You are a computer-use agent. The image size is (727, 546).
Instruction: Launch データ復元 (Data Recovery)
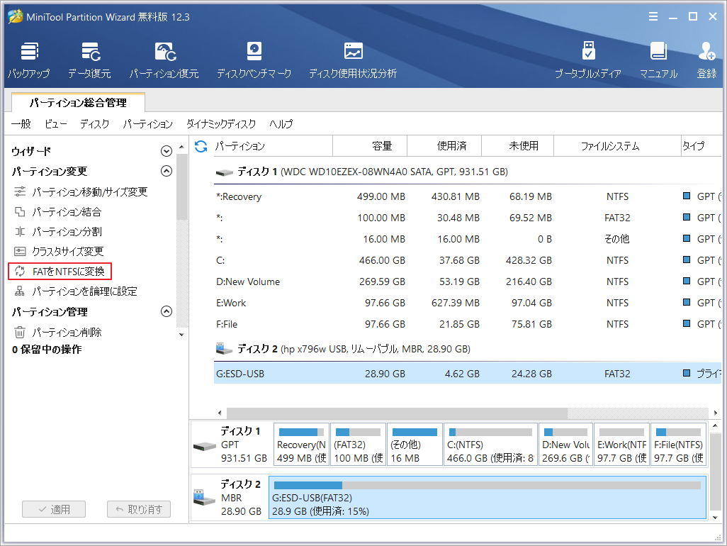click(x=89, y=60)
